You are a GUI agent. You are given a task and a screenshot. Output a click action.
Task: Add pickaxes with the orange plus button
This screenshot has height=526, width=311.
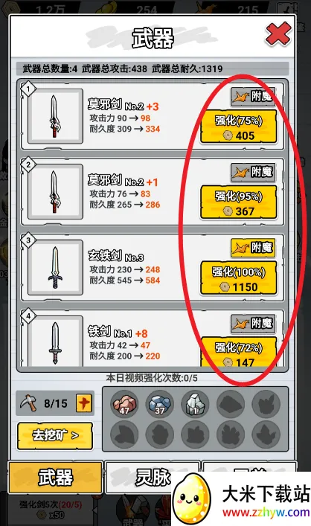point(84,402)
